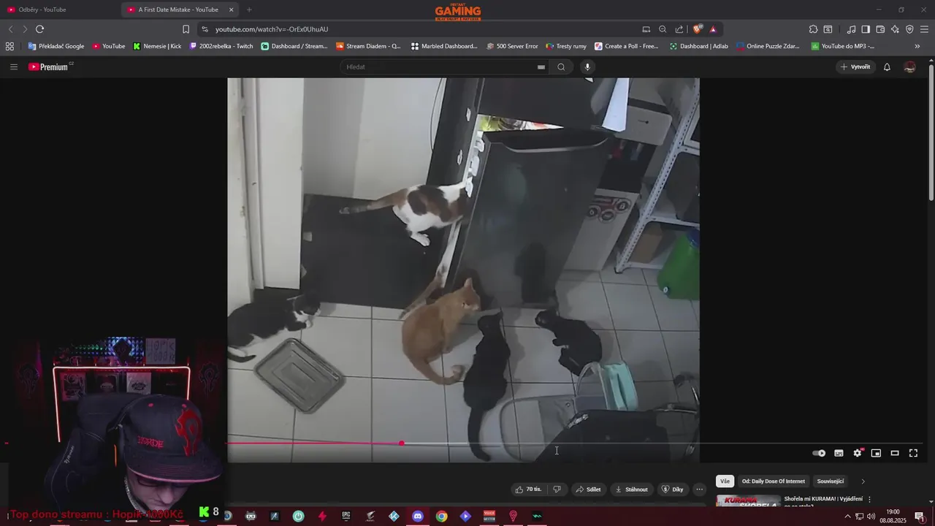The image size is (935, 526).
Task: Expand more filter chips with right chevron
Action: coord(863,481)
